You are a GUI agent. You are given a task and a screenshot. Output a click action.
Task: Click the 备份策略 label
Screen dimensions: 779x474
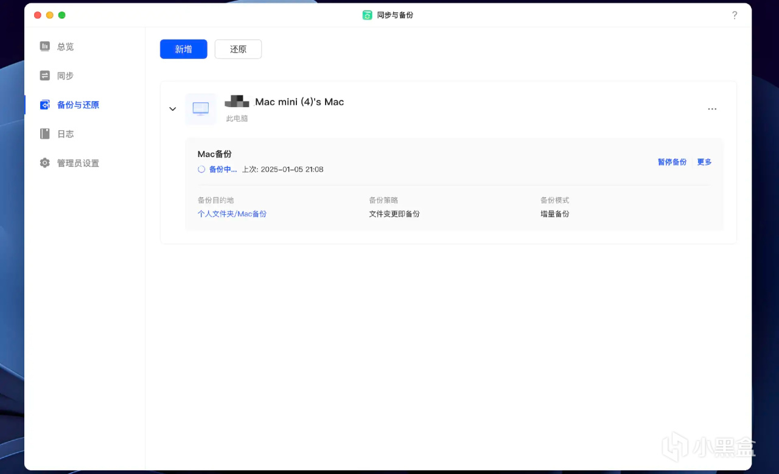tap(383, 200)
